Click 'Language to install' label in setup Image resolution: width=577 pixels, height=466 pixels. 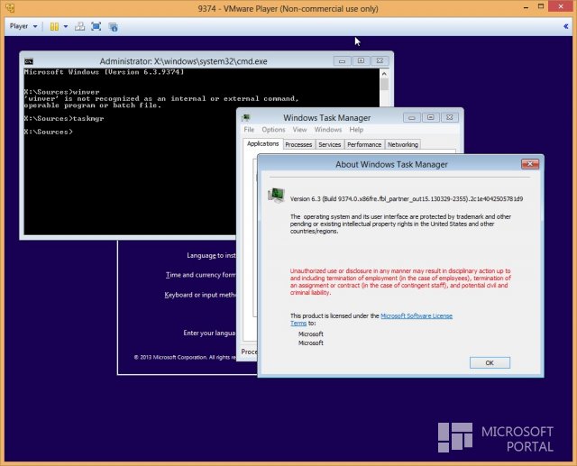point(211,255)
